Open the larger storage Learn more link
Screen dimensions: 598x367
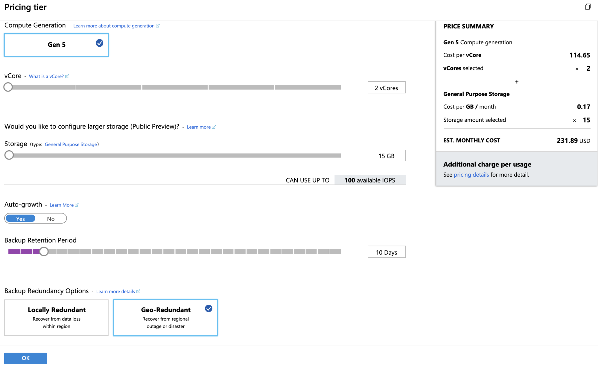[x=199, y=127]
